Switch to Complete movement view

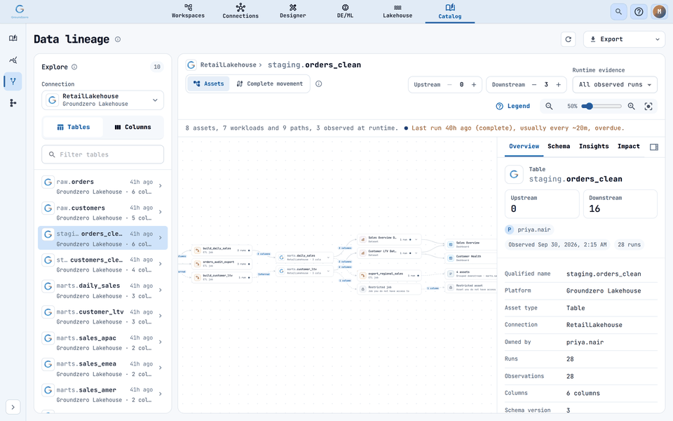[270, 83]
